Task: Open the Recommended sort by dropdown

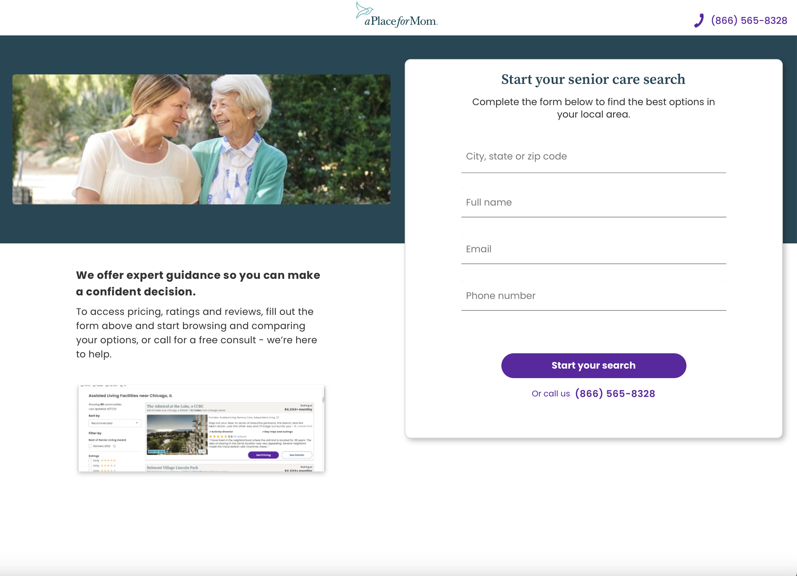Action: 115,423
